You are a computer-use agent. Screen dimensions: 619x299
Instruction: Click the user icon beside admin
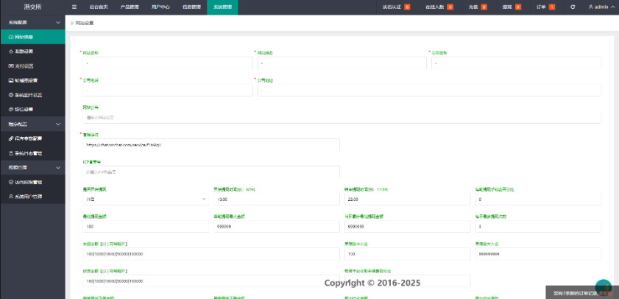click(590, 7)
